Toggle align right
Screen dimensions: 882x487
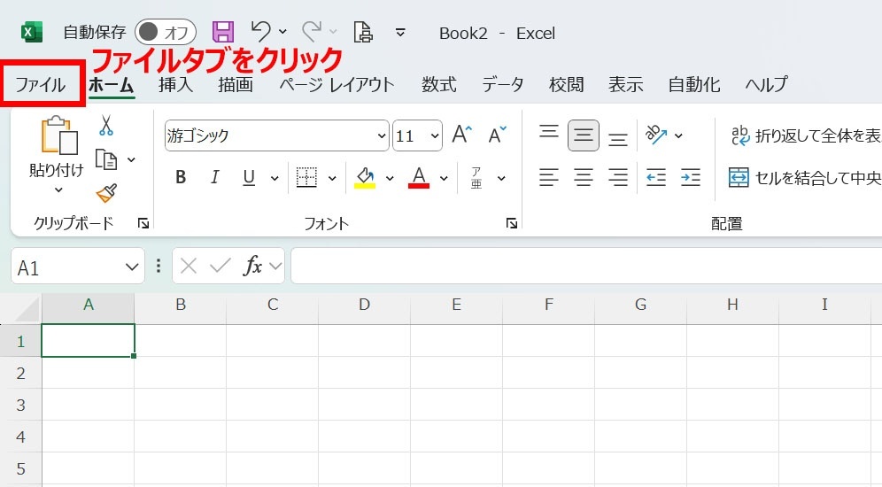(x=617, y=178)
